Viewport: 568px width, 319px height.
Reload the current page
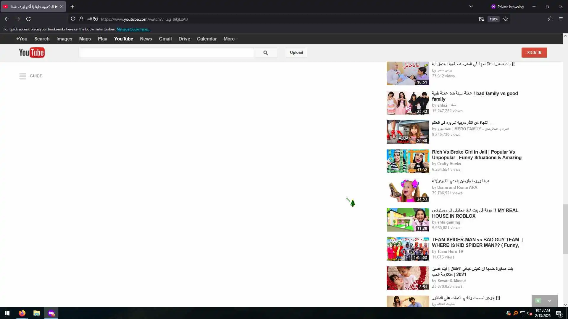point(28,19)
